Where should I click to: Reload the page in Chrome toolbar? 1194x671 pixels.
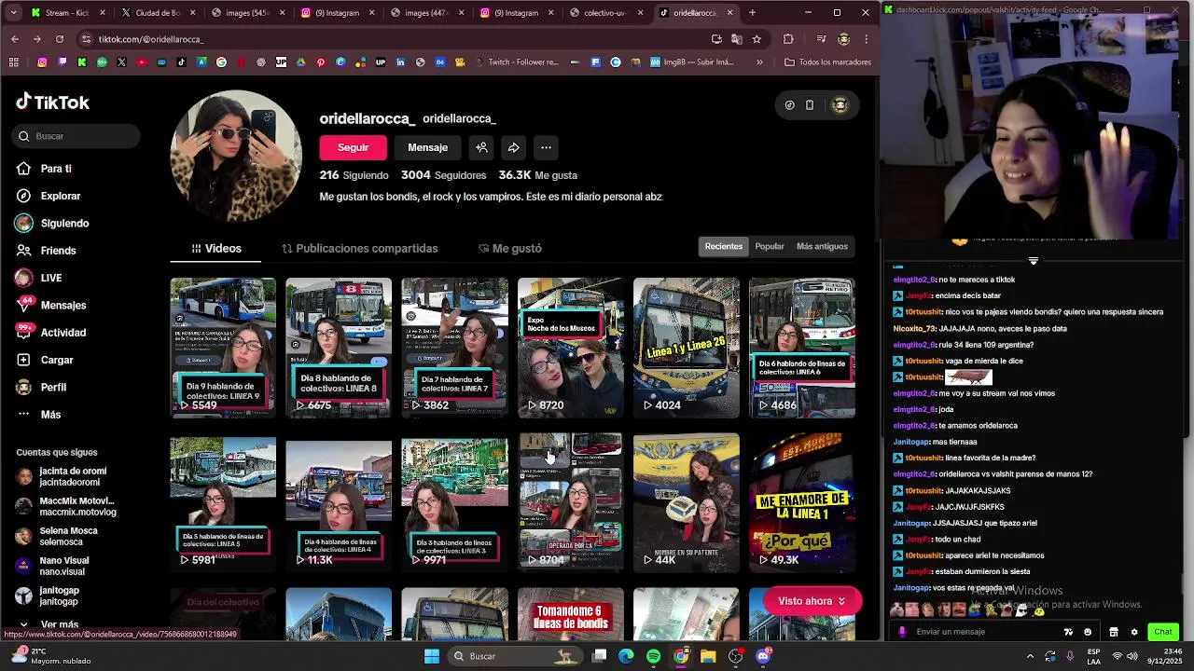[60, 39]
